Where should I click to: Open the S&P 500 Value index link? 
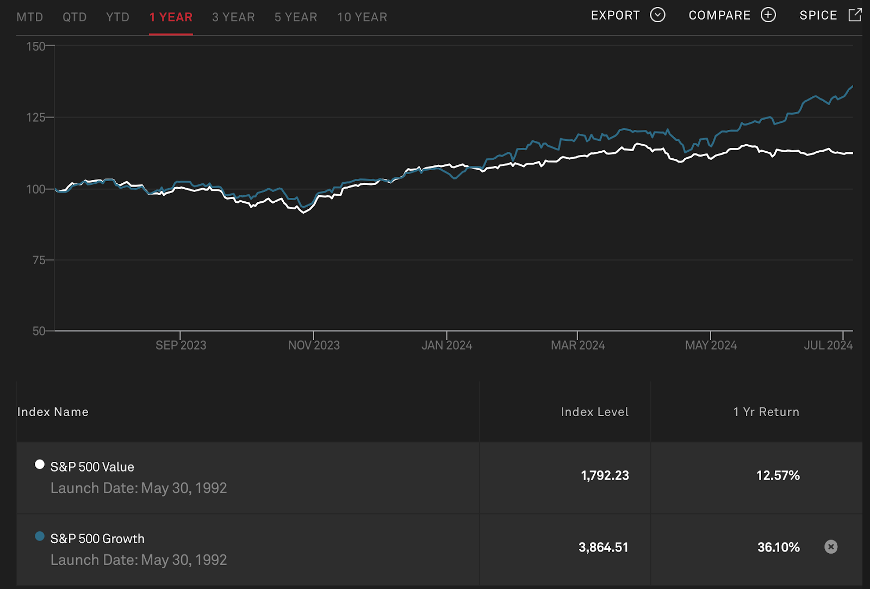(92, 467)
